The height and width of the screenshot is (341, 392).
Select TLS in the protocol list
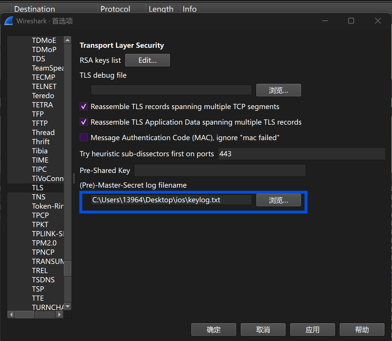[38, 188]
